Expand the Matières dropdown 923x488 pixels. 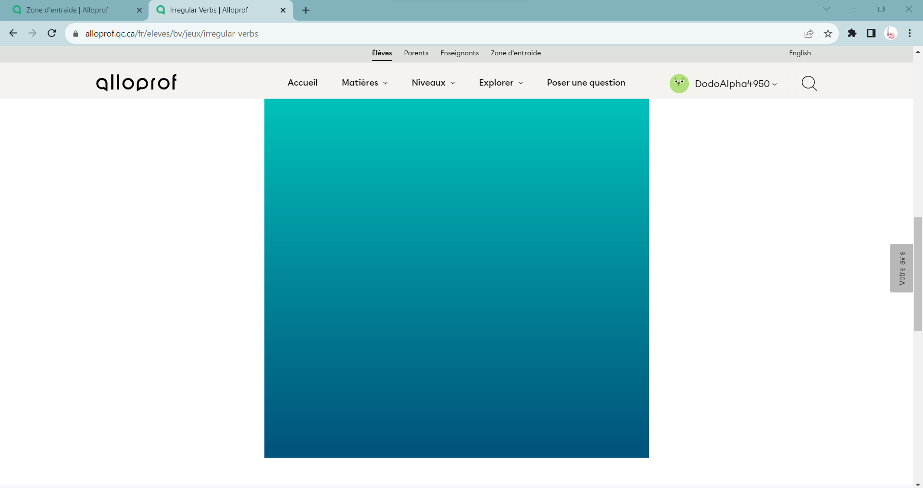point(364,83)
